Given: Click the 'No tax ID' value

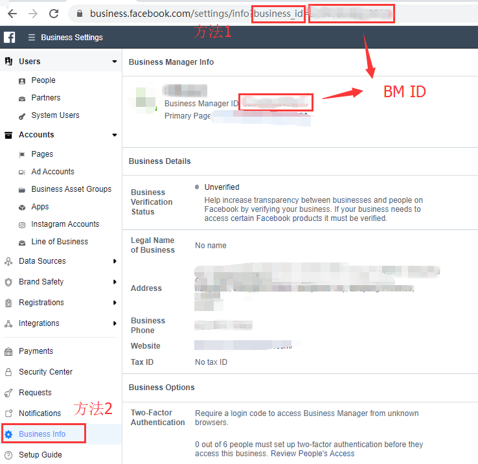Looking at the screenshot, I should click(211, 362).
